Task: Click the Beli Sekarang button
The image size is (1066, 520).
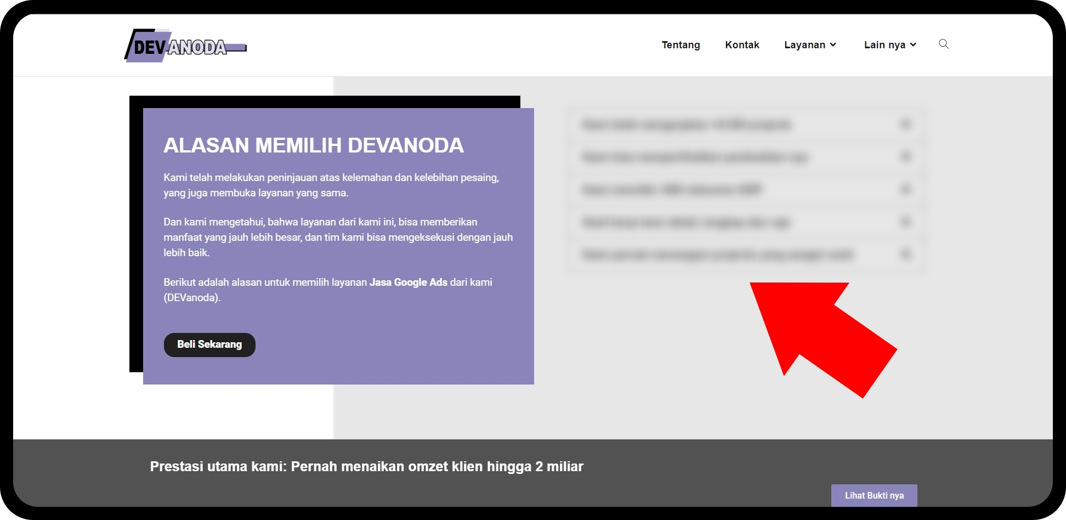Action: [x=209, y=344]
